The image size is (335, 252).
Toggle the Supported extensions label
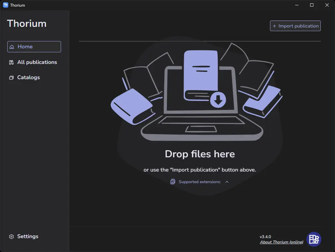[x=200, y=182]
